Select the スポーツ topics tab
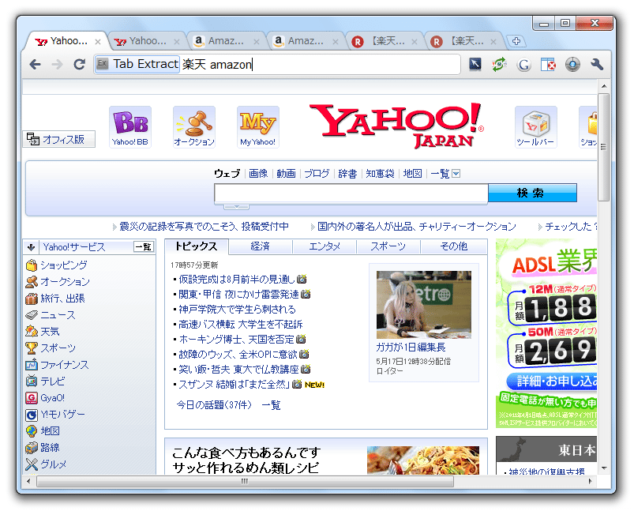 point(388,246)
